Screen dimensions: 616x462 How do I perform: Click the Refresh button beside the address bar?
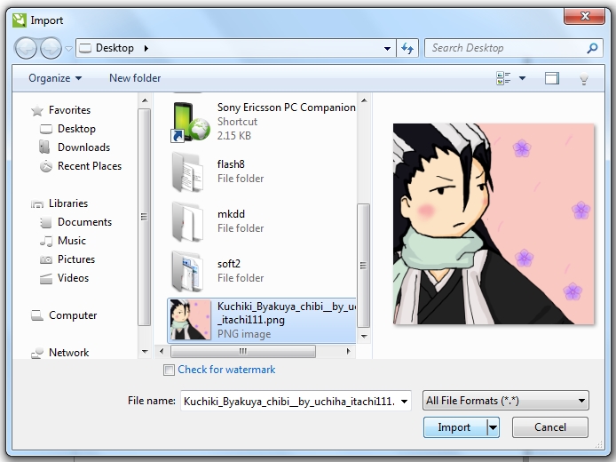tap(407, 48)
